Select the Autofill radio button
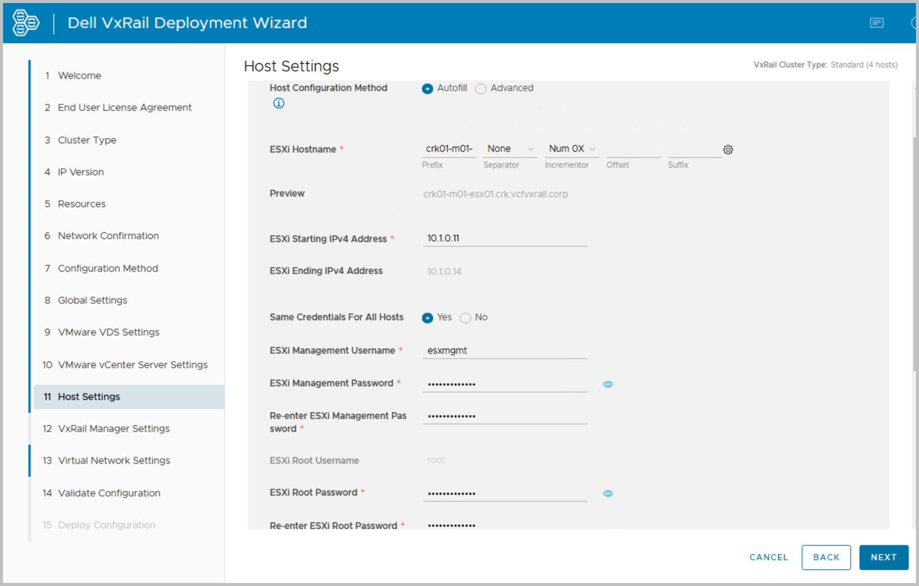This screenshot has width=919, height=586. (427, 89)
